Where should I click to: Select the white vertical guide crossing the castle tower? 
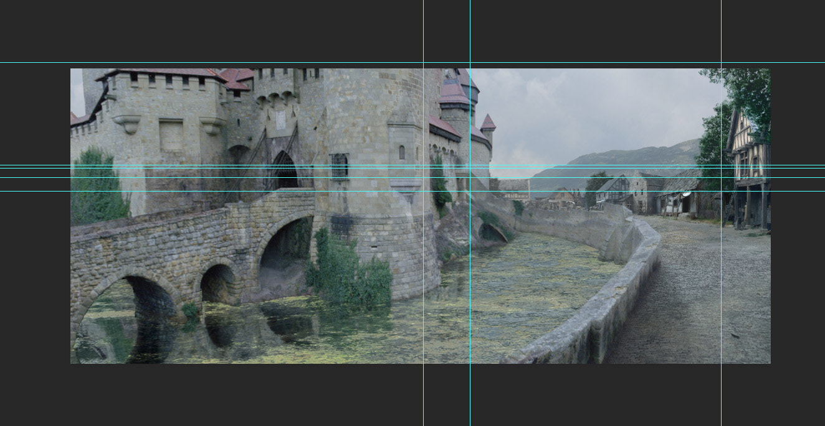[423, 213]
